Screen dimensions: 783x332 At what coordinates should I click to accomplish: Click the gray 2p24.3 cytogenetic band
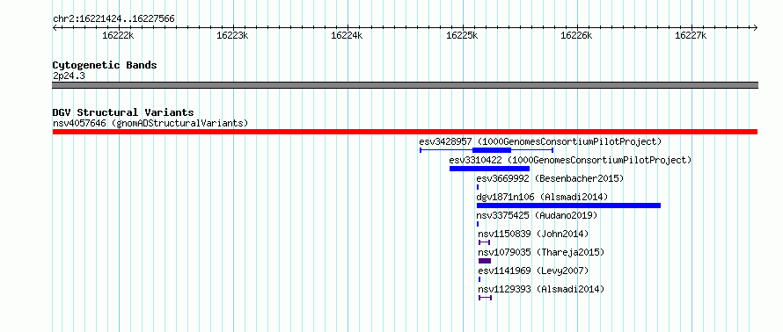[x=405, y=85]
